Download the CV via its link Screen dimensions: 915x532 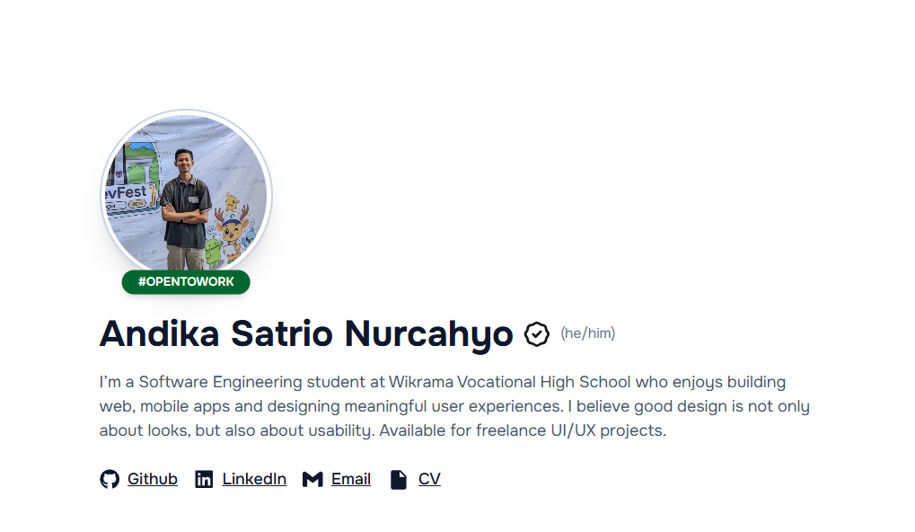pyautogui.click(x=428, y=478)
